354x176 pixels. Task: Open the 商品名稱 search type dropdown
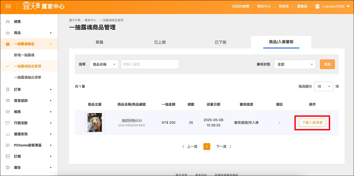point(104,64)
